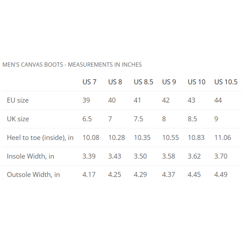Select EU size value 39
The width and height of the screenshot is (245, 245).
coord(86,100)
